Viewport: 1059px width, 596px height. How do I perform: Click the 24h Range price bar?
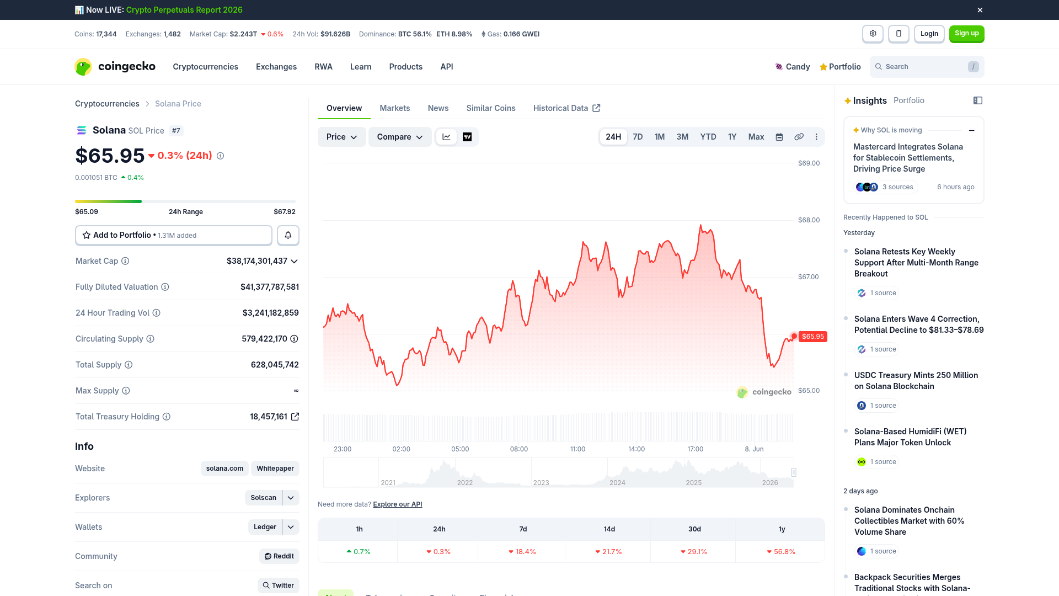pos(185,201)
